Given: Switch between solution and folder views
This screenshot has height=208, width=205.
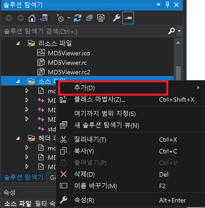Looking at the screenshot, I should (x=44, y=18).
